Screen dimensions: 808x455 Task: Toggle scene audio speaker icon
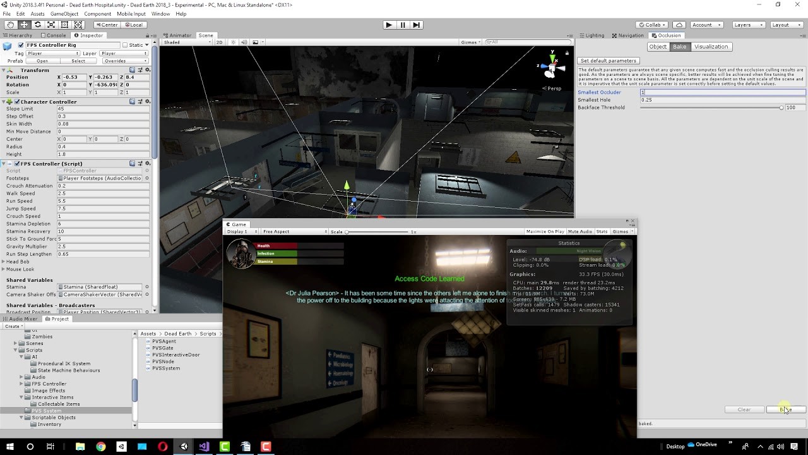click(244, 42)
